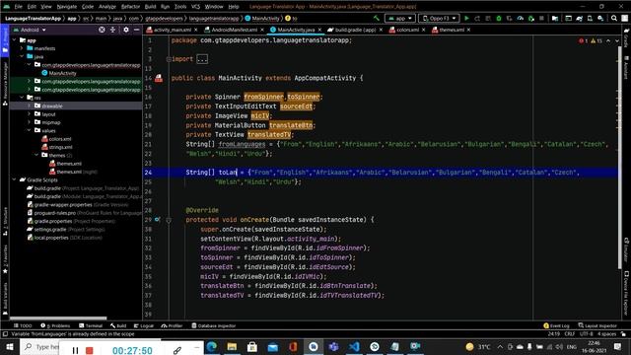Open the Navigate menu
This screenshot has width=631, height=355.
(x=66, y=7)
